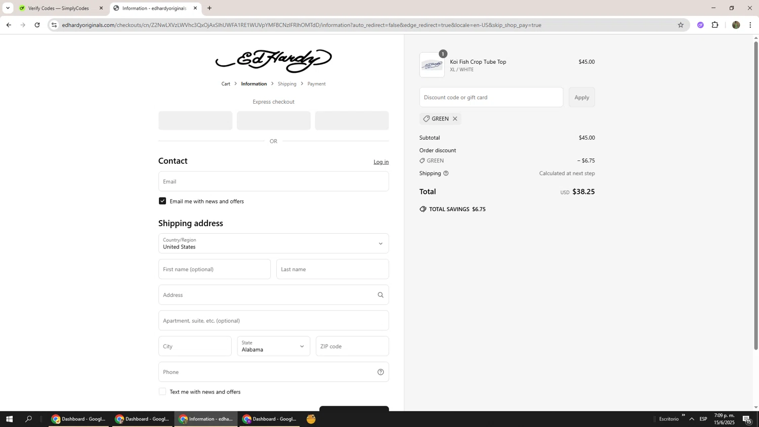
Task: Click the Ed Hardy logo
Action: pyautogui.click(x=274, y=61)
